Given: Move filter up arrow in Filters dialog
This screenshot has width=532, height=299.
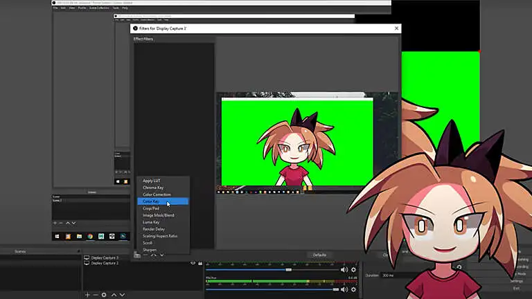Looking at the screenshot, I should point(154,255).
